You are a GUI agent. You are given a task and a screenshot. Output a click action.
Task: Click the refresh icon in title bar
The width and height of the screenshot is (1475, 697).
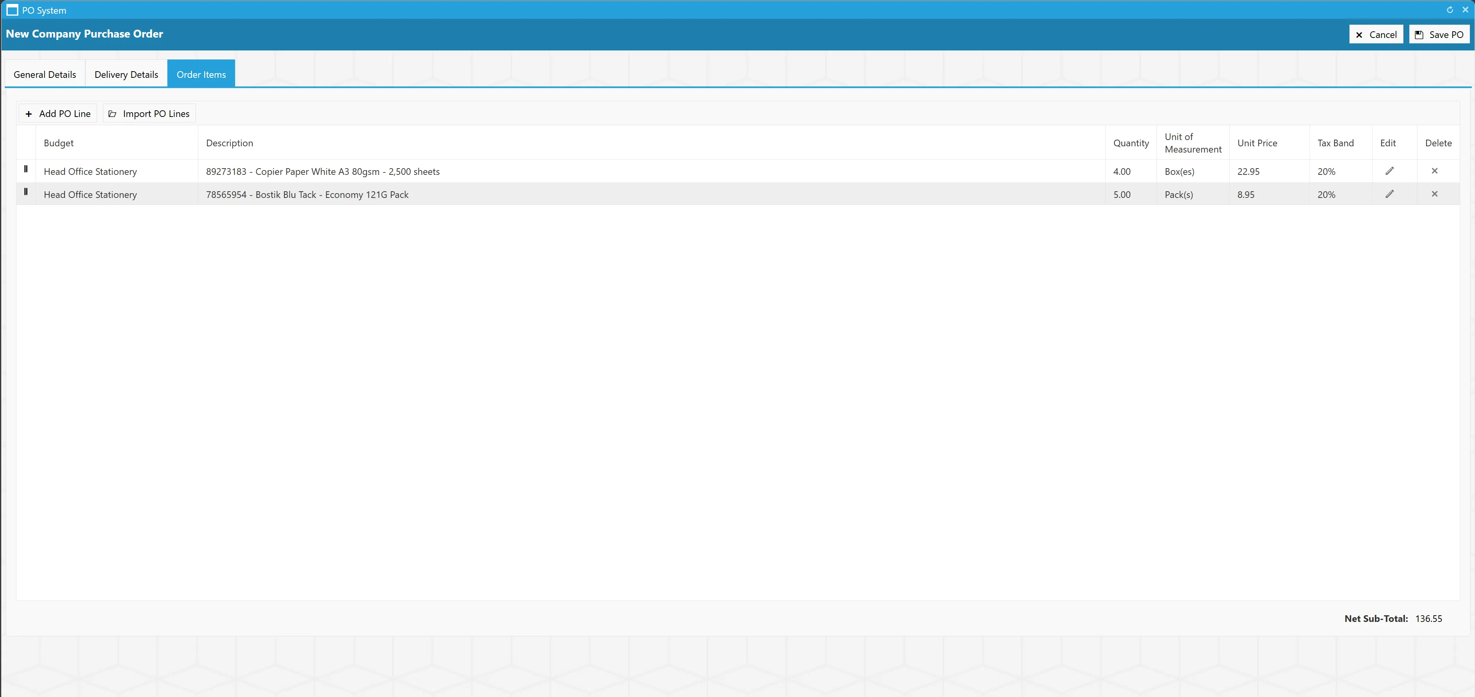point(1450,10)
